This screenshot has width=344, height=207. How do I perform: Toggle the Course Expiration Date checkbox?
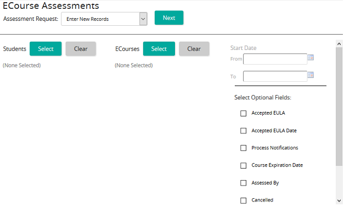(x=243, y=165)
